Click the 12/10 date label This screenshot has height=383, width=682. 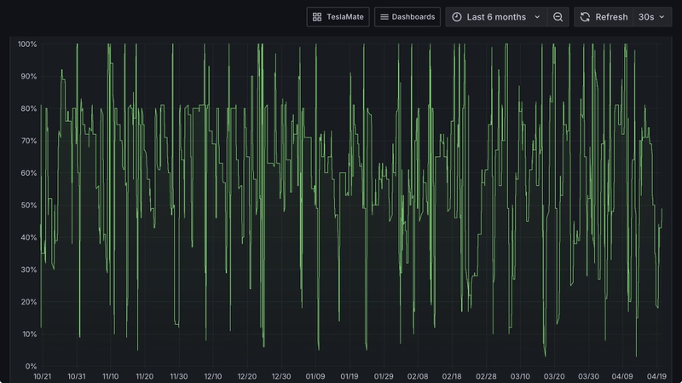[x=212, y=376]
